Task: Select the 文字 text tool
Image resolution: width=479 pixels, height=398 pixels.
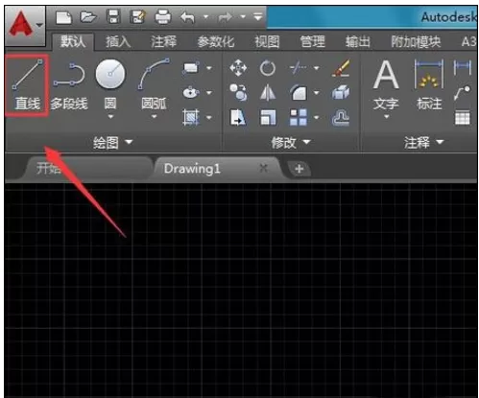Action: 386,84
